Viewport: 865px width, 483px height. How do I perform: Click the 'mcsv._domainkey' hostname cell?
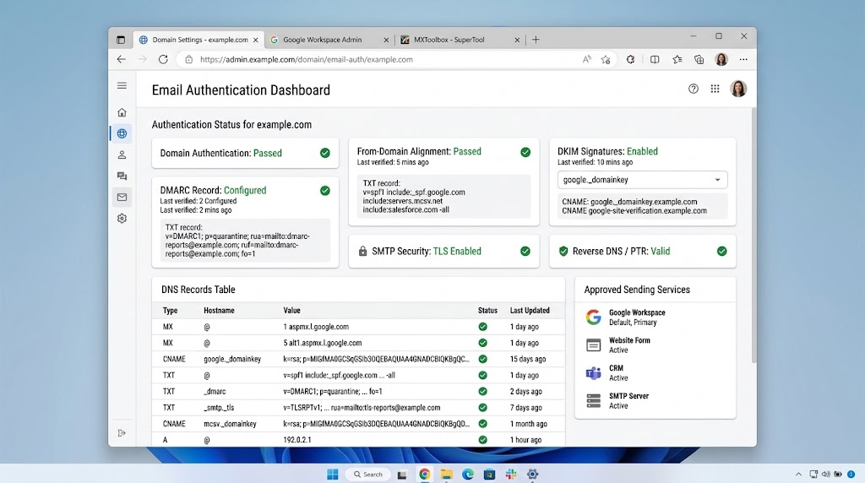tap(230, 423)
